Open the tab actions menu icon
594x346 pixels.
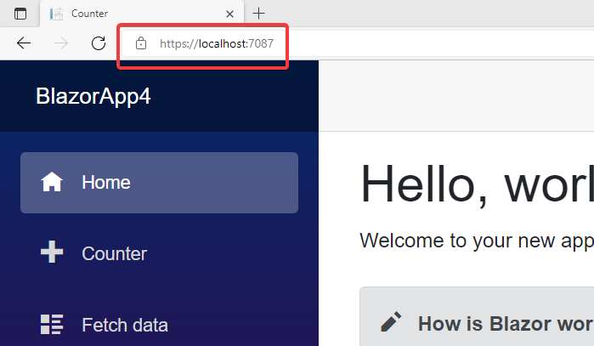click(x=20, y=14)
